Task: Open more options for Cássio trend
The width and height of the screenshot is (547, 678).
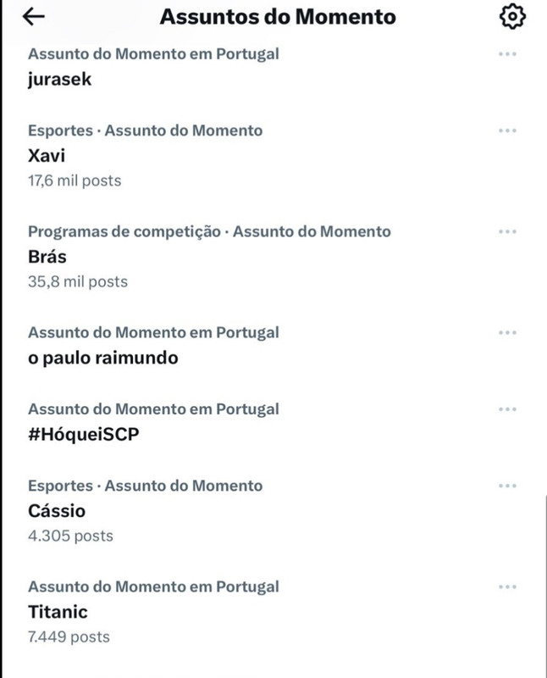Action: pyautogui.click(x=507, y=486)
